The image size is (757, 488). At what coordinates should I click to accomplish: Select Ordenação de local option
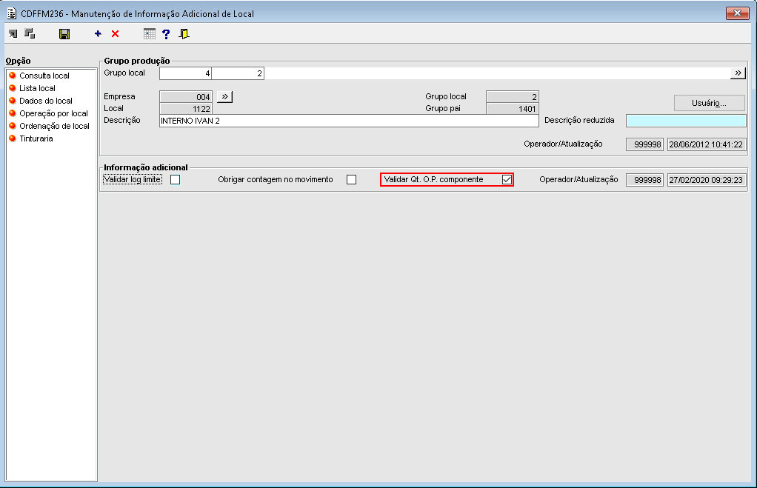coord(55,126)
